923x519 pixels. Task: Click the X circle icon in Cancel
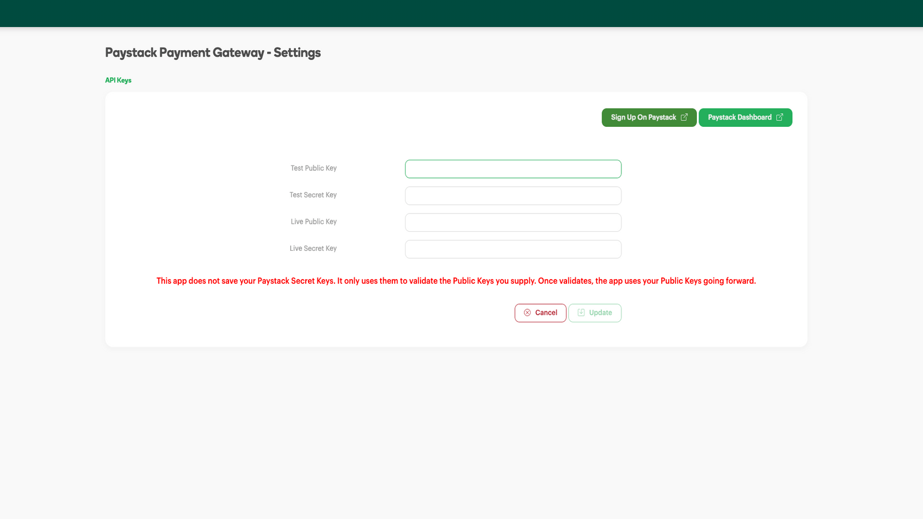(527, 313)
